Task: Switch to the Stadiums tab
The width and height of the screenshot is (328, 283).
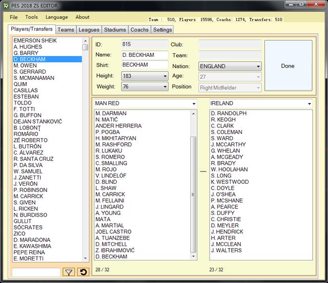Action: click(x=114, y=30)
